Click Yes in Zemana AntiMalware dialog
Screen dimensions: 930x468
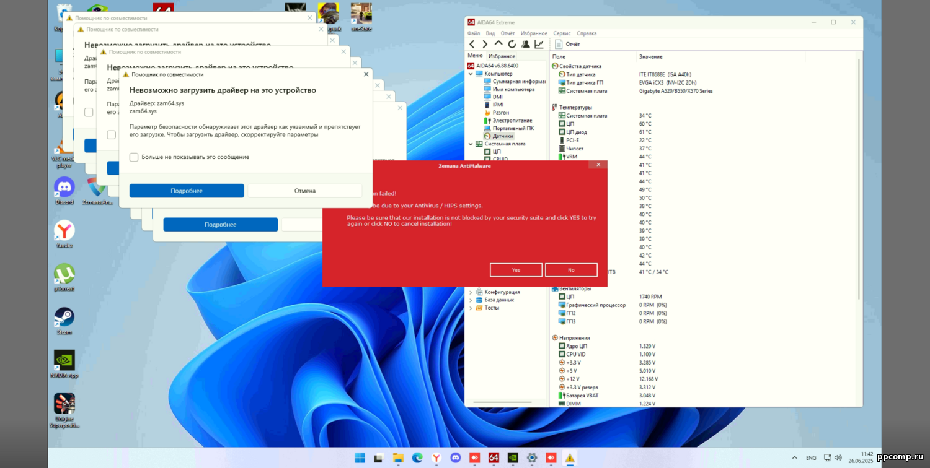[516, 270]
